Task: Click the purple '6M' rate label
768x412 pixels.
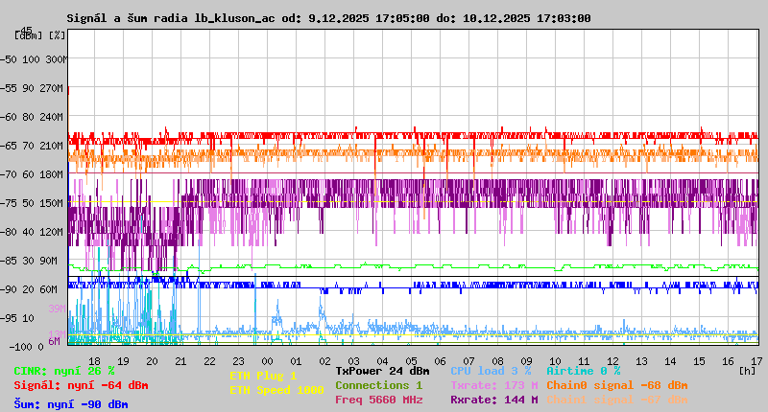Action: 54,341
